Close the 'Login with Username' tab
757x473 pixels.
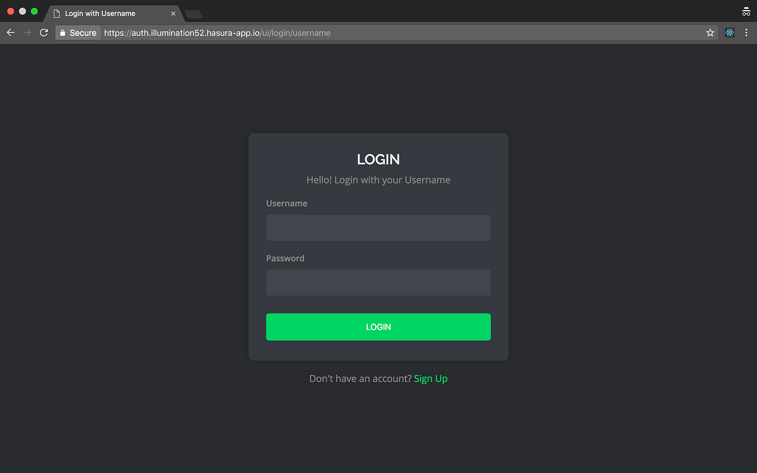pos(173,13)
